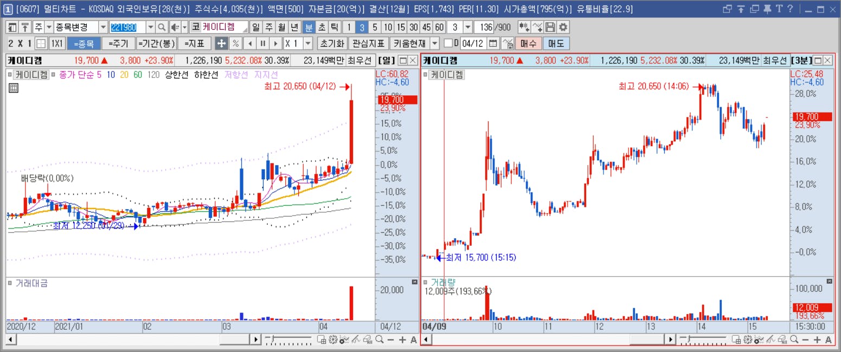
Task: Click the play forward arrow control
Action: tap(276, 43)
